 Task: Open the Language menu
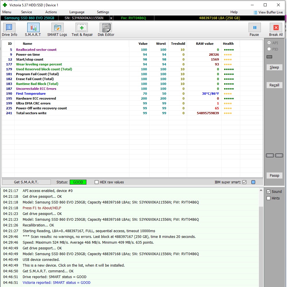point(77,12)
